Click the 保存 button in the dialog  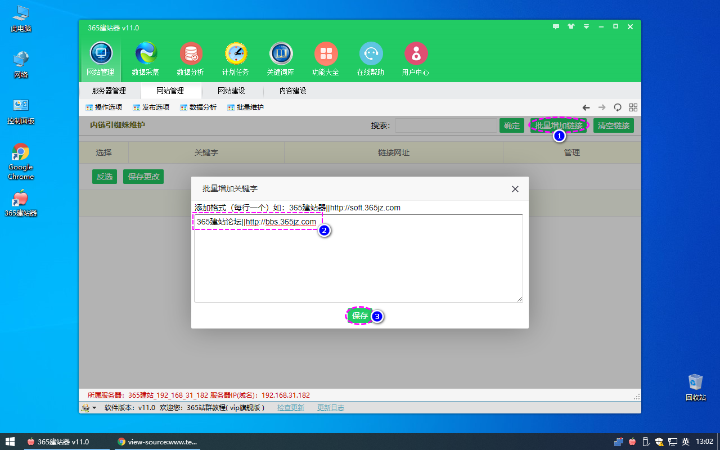(360, 316)
